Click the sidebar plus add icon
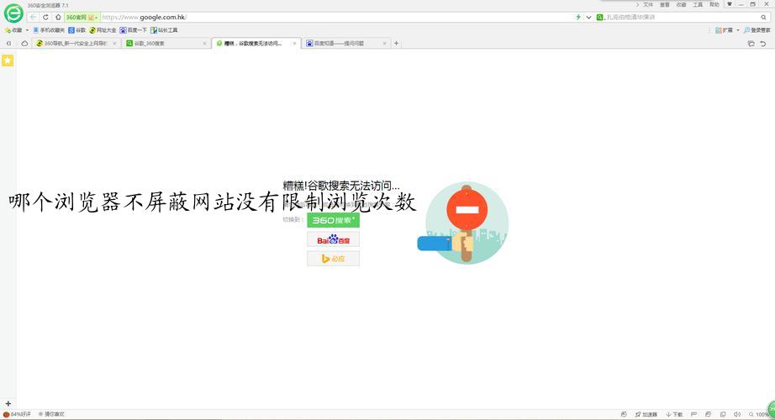Viewport: 775px width, 420px height. pos(8,404)
